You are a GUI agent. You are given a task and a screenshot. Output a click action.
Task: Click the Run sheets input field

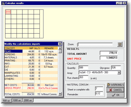click(83, 77)
